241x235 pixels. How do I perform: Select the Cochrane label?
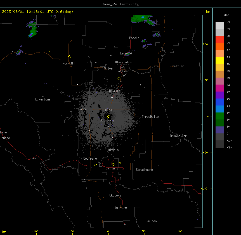pyautogui.click(x=90, y=159)
